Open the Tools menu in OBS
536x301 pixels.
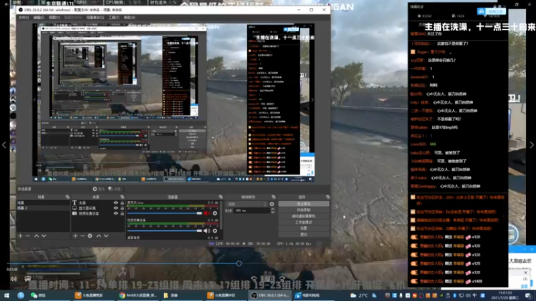(114, 17)
